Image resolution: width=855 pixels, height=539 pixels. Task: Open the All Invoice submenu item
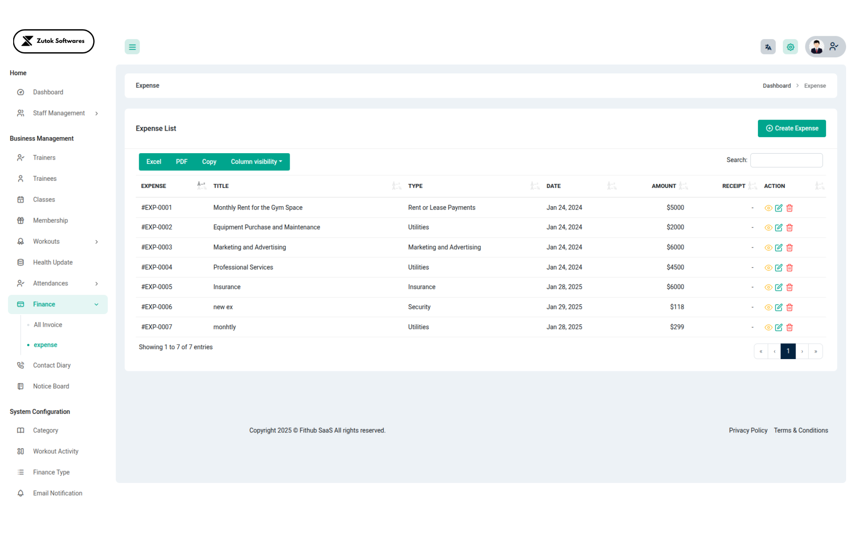click(48, 325)
